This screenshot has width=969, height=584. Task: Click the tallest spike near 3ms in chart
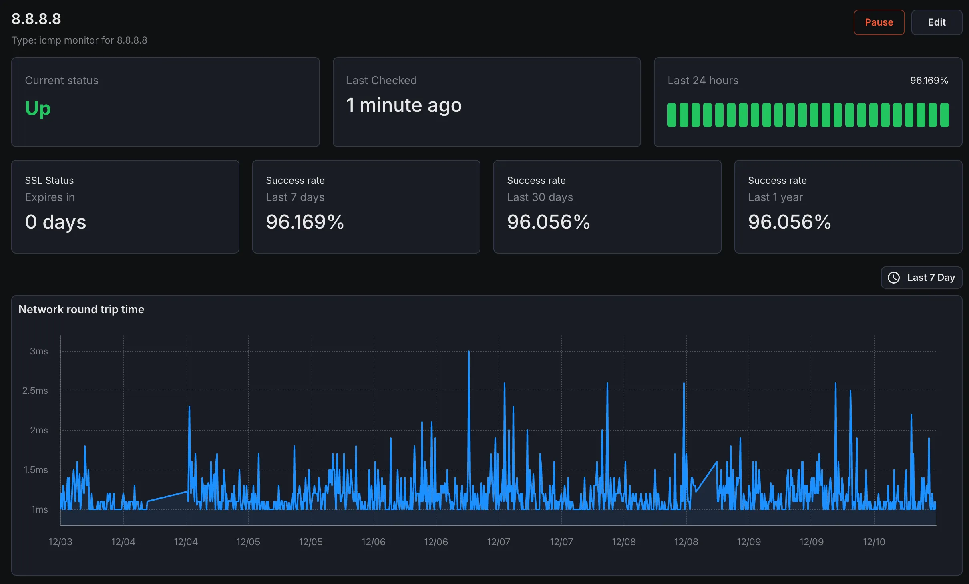(469, 352)
